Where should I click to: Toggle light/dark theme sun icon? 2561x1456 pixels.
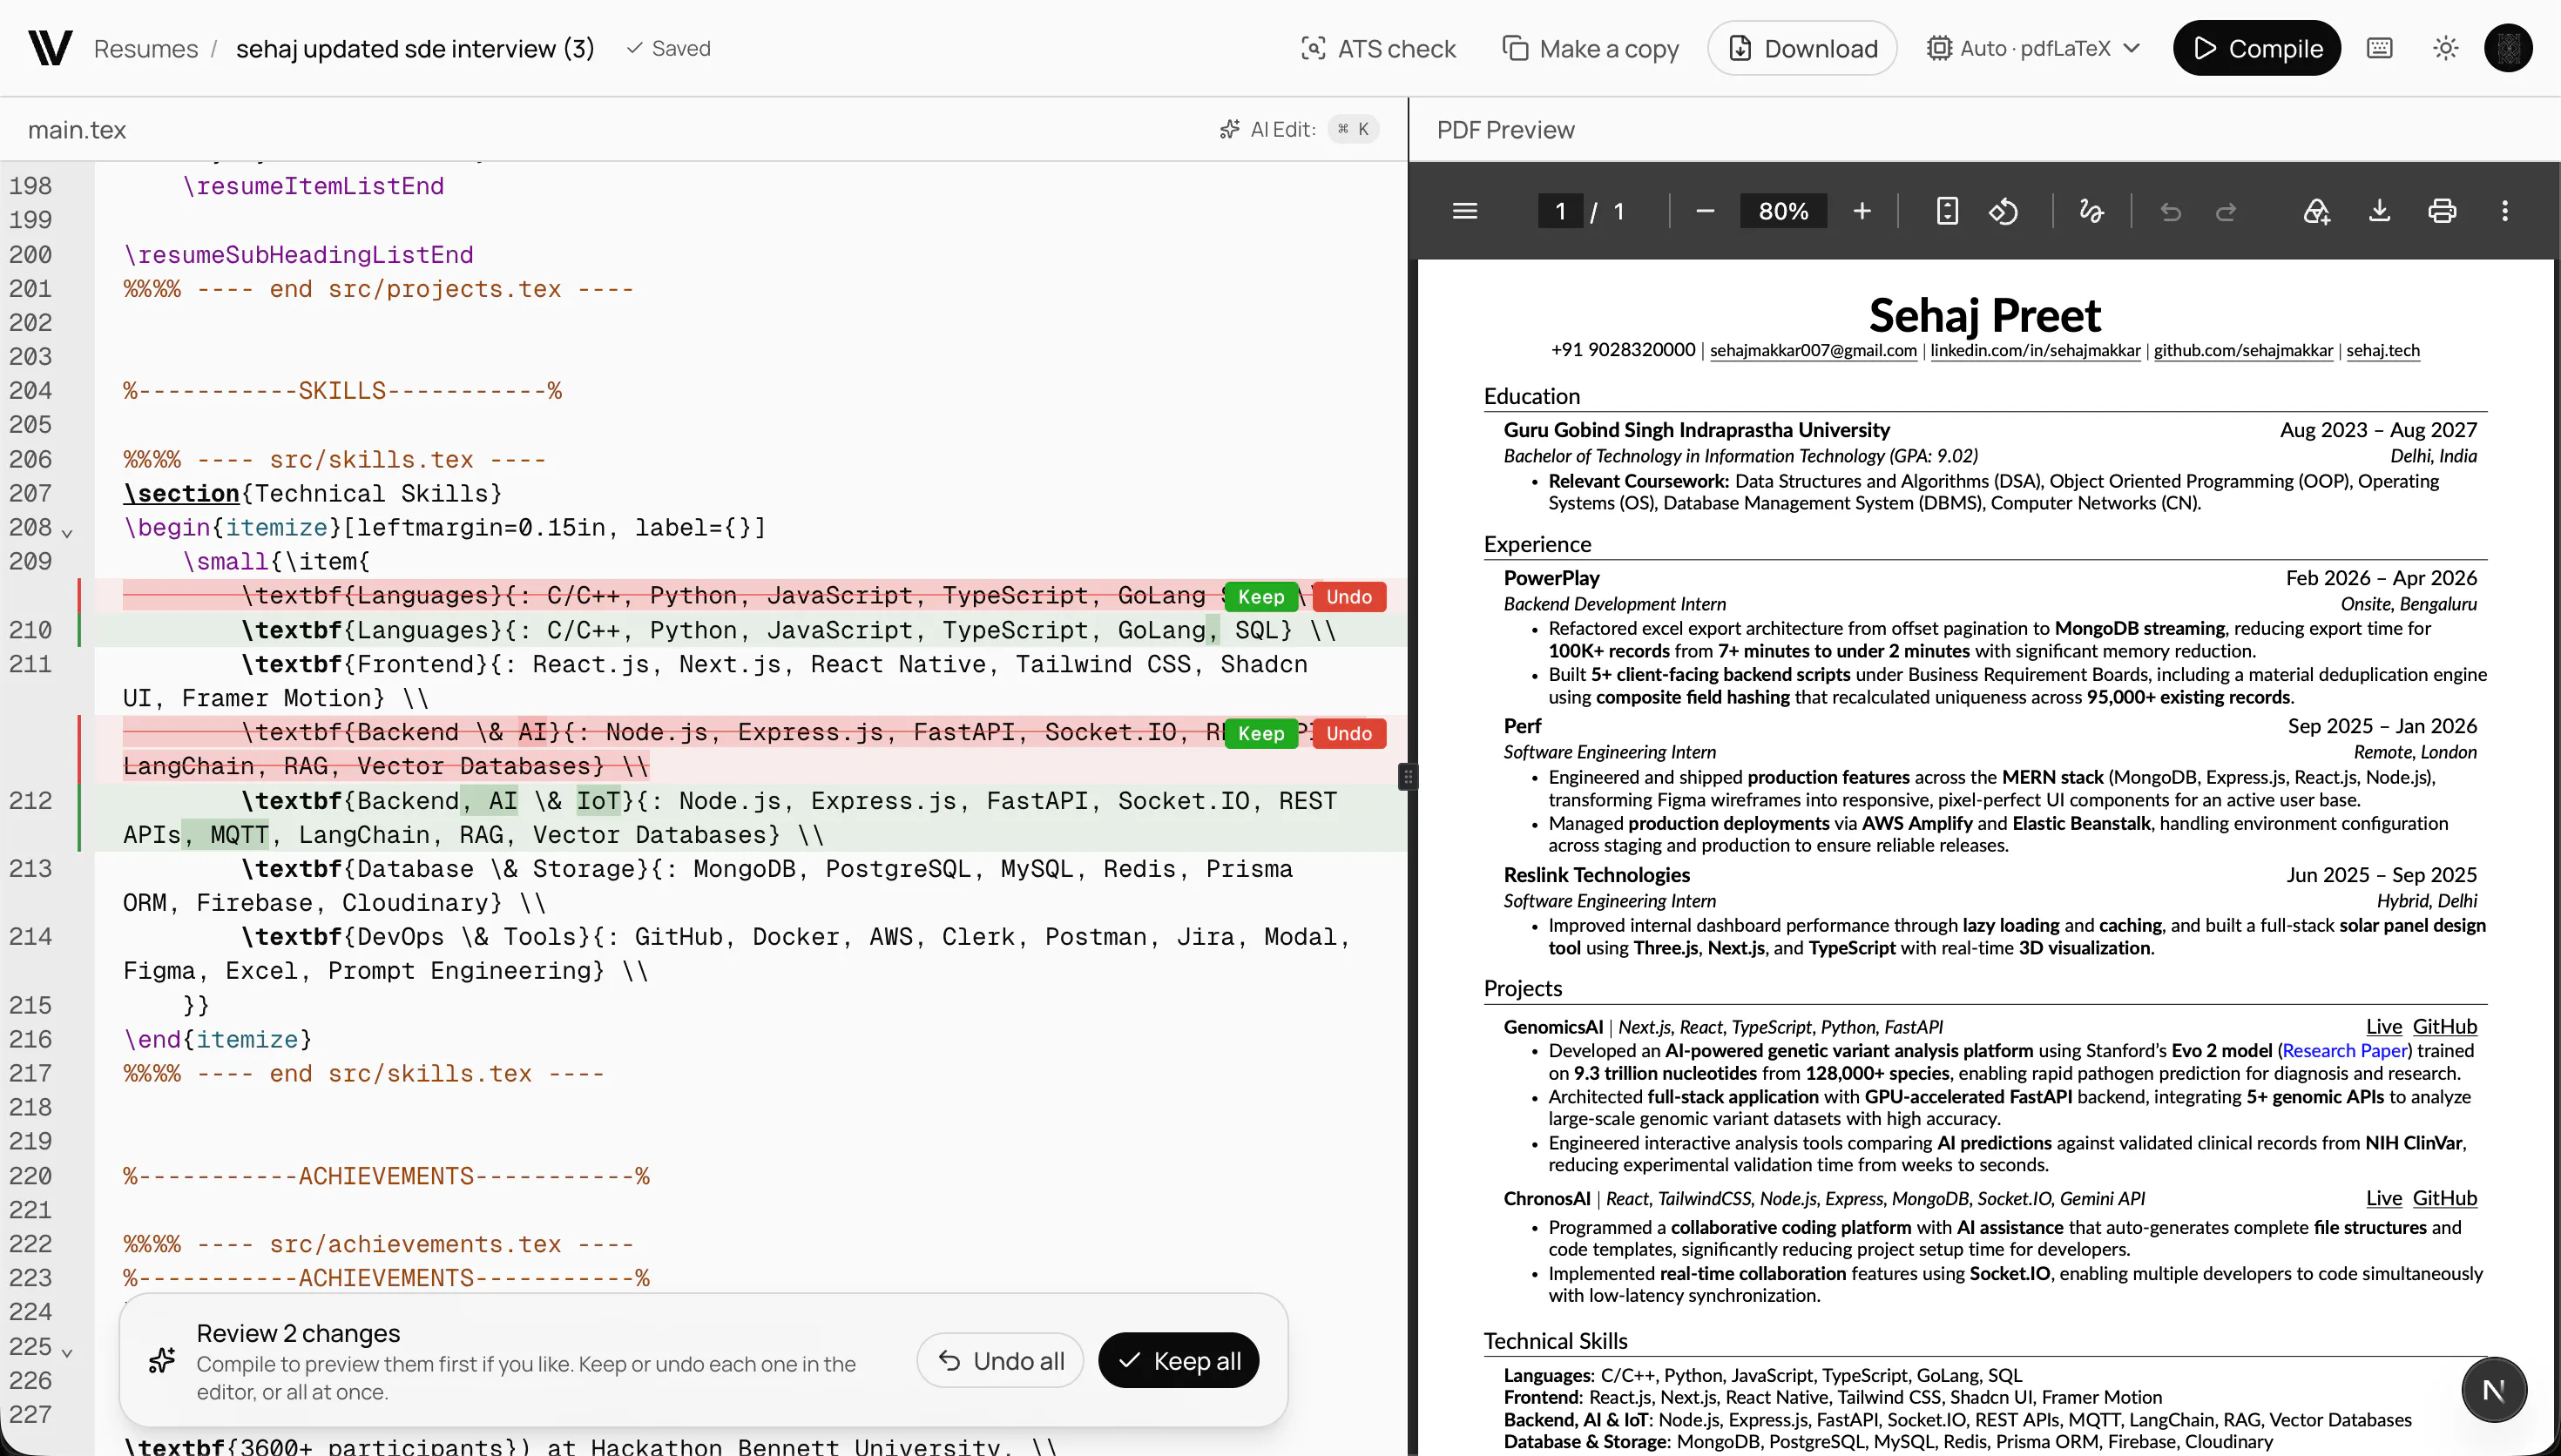pyautogui.click(x=2445, y=48)
